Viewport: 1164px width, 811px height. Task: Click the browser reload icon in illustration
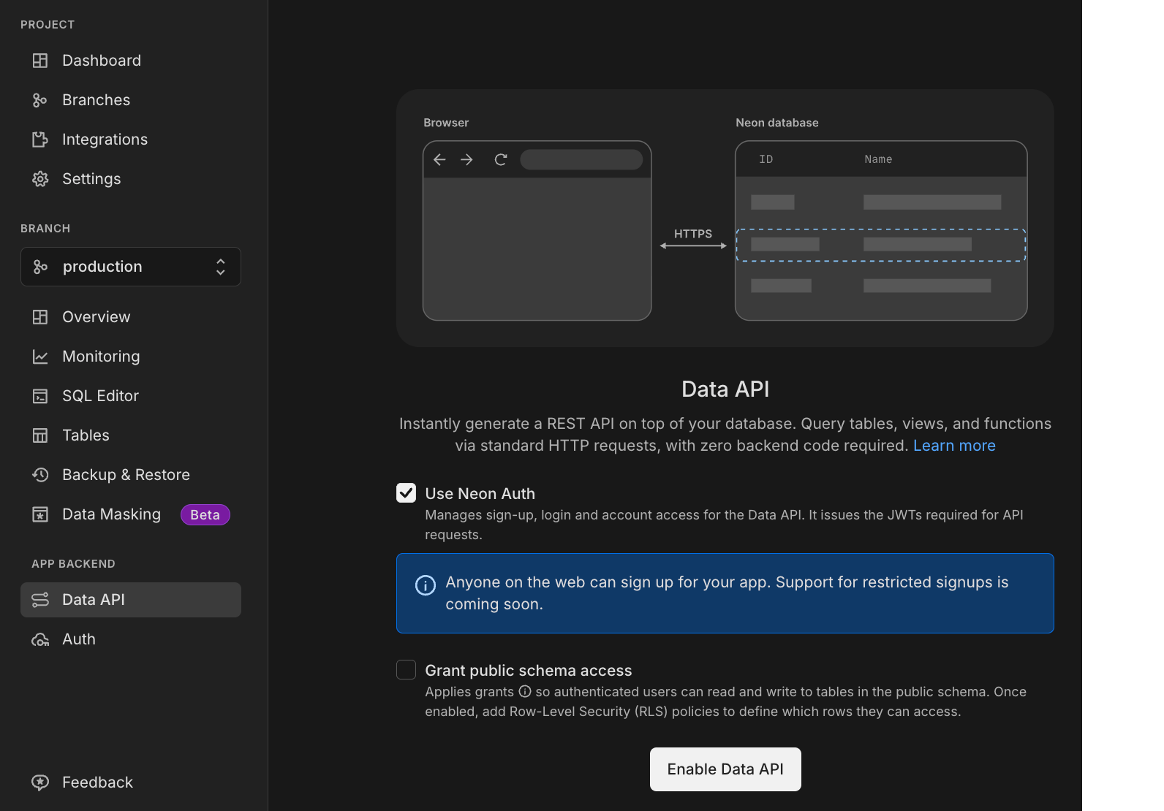[501, 159]
